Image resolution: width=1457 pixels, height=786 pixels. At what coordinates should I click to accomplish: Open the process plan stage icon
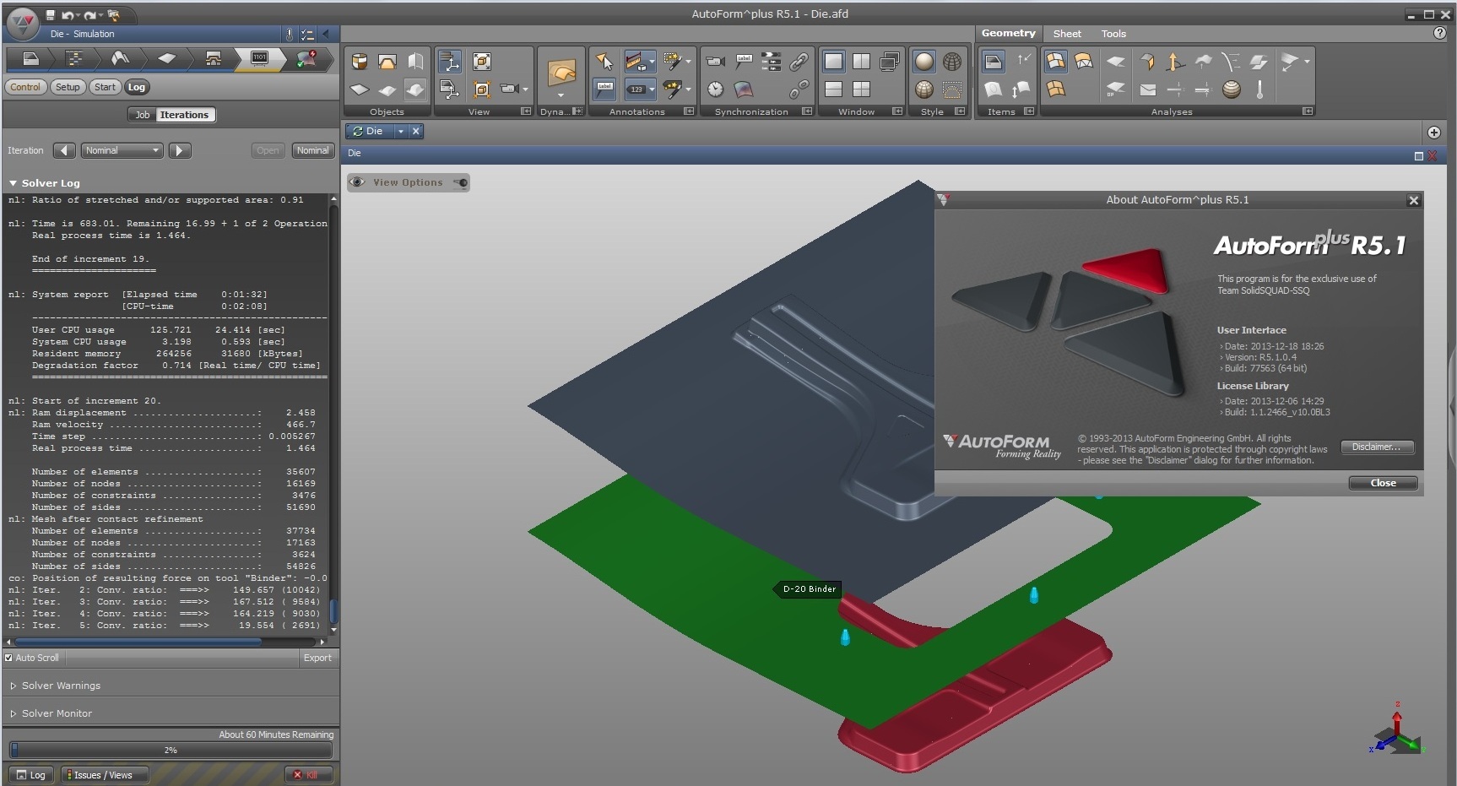coord(74,58)
